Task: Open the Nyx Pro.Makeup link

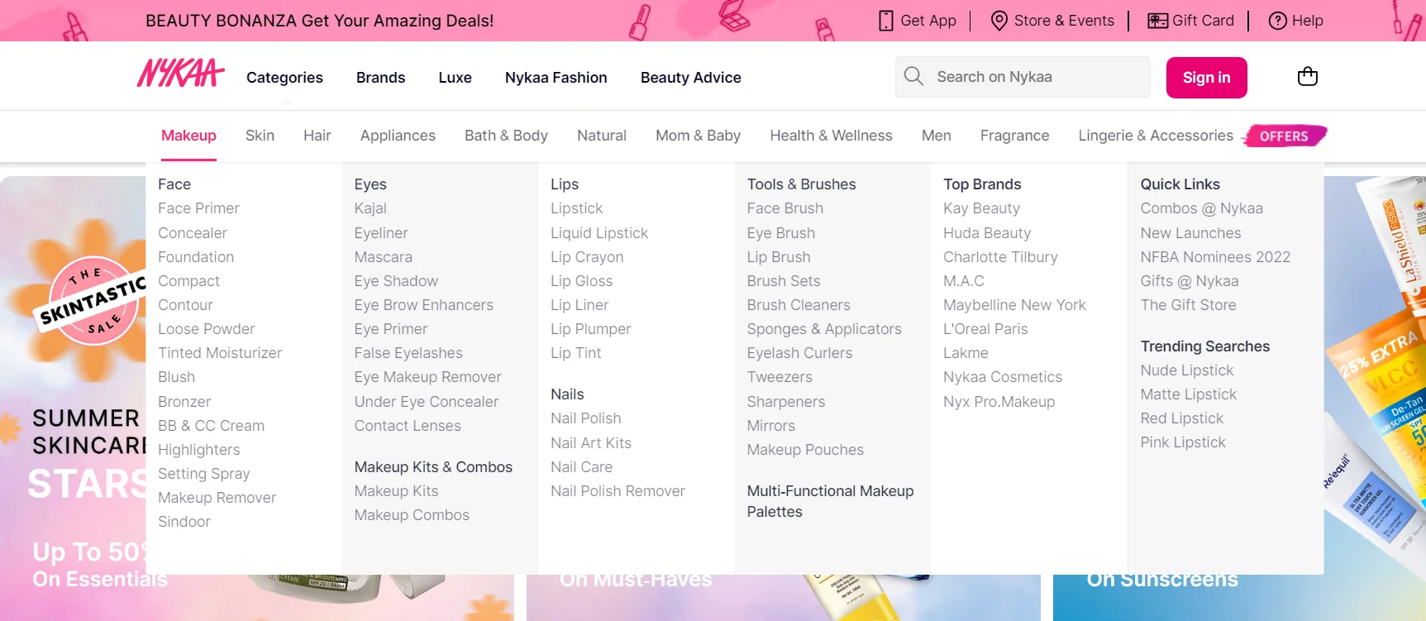Action: [999, 402]
